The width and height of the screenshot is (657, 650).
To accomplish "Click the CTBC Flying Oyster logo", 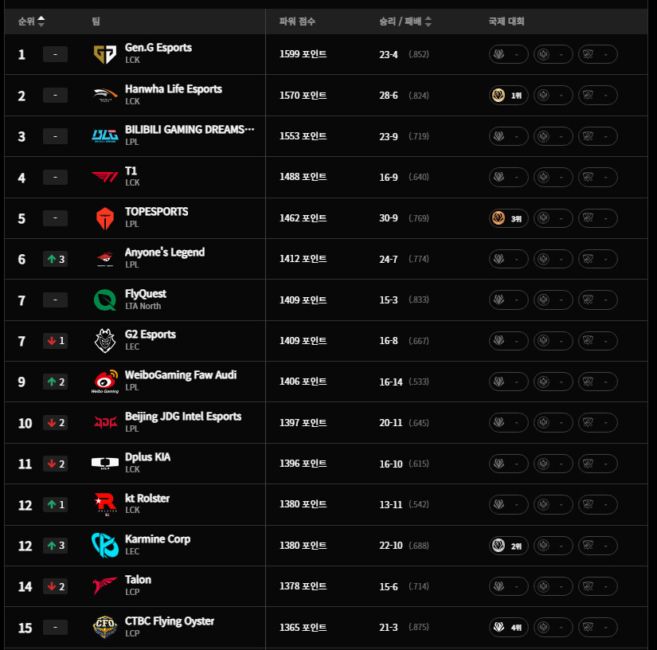I will [105, 627].
